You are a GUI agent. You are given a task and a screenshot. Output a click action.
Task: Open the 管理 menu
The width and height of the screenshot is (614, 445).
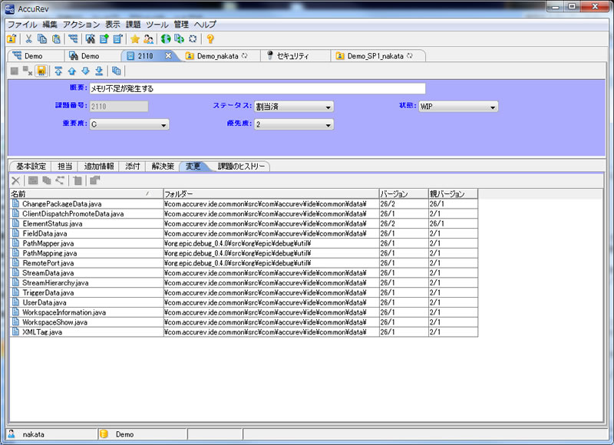click(181, 25)
